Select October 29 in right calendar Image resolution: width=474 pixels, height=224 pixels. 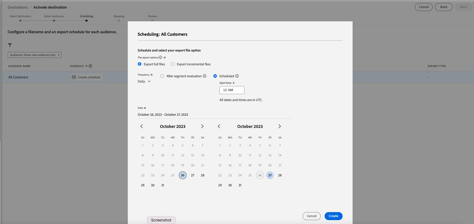tap(220, 185)
